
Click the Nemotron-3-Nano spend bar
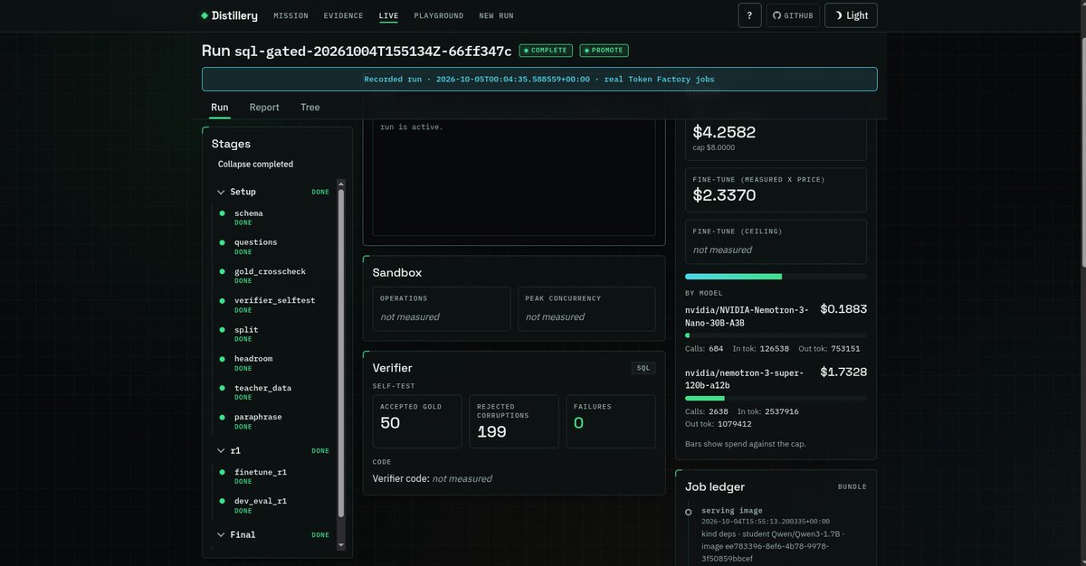776,335
